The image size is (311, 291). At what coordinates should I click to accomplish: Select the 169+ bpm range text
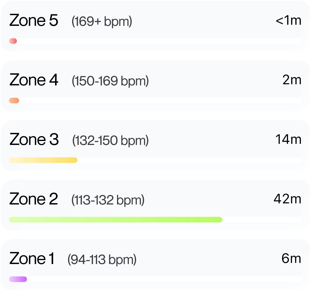(x=102, y=22)
